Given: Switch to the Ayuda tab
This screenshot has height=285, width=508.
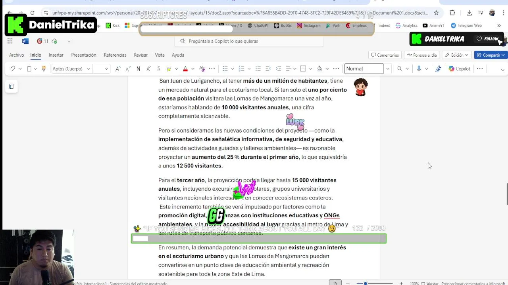Looking at the screenshot, I should [178, 55].
